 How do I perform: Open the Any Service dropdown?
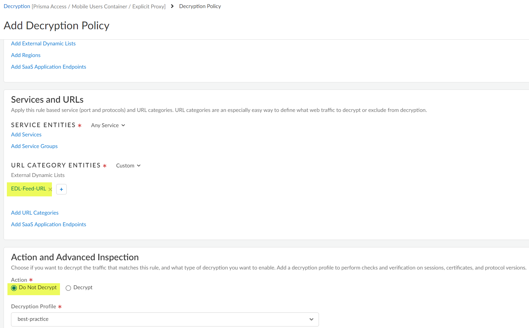[108, 125]
